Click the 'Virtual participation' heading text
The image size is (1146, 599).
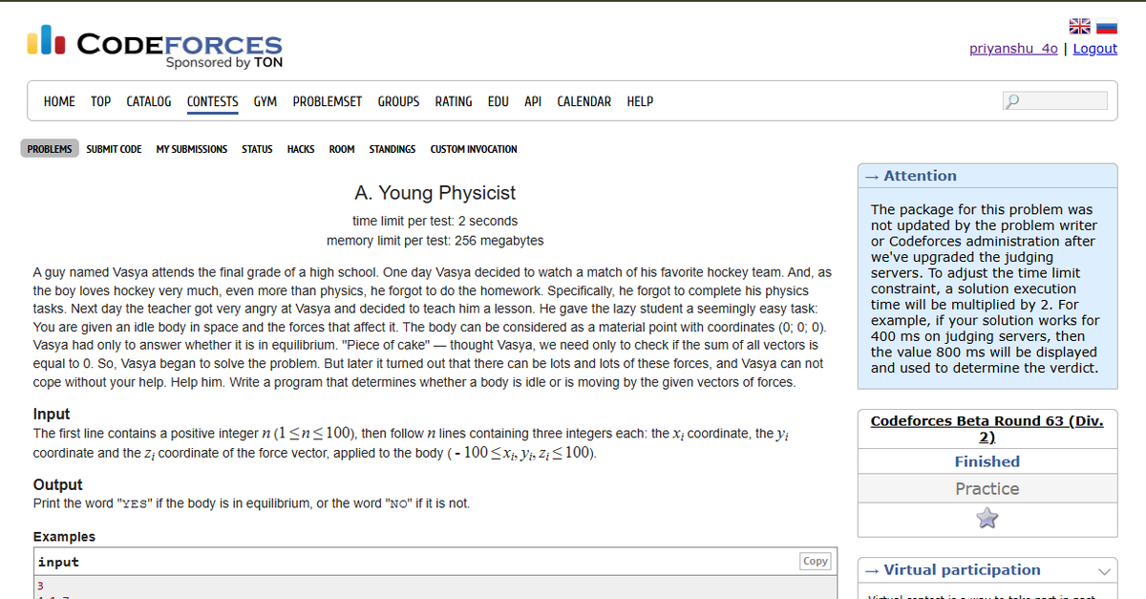963,570
